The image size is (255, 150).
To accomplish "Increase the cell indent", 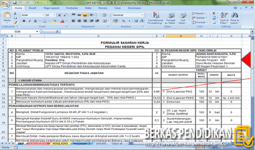I will tap(97, 21).
